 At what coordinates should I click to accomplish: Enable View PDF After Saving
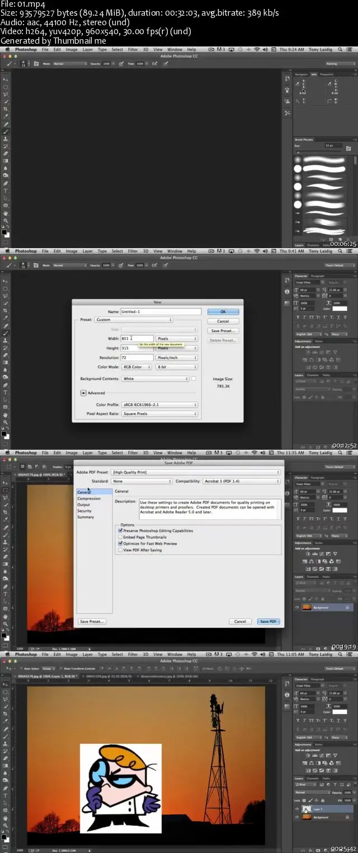[120, 550]
